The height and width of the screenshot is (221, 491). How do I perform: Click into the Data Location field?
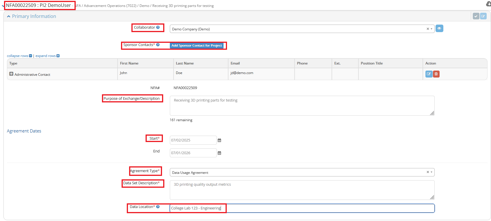[318, 208]
